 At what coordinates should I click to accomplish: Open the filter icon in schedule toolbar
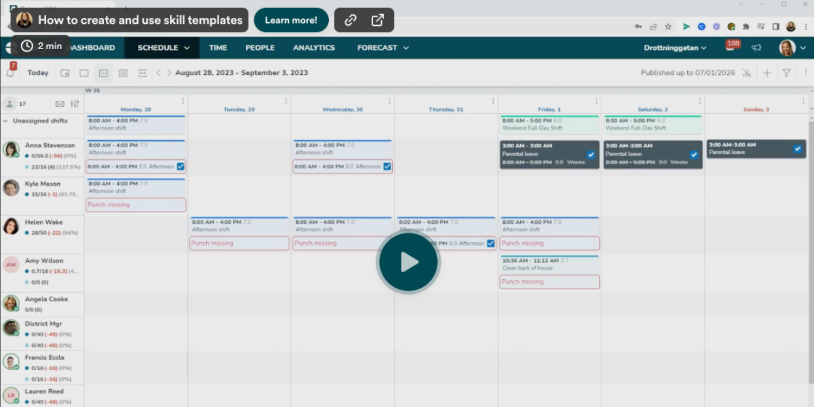pyautogui.click(x=786, y=73)
